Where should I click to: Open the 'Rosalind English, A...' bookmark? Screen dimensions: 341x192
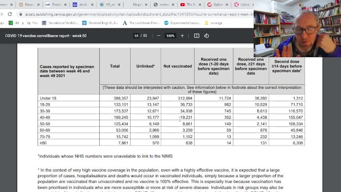click(100, 23)
